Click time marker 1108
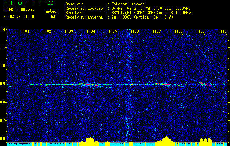Viewport: 230px width, 146px height. pyautogui.click(x=179, y=31)
